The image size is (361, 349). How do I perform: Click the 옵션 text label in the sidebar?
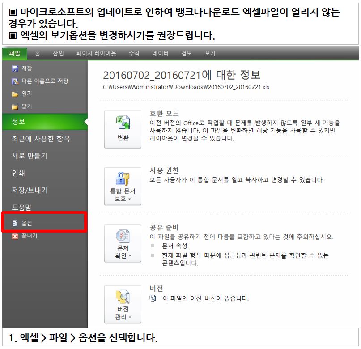coord(27,223)
